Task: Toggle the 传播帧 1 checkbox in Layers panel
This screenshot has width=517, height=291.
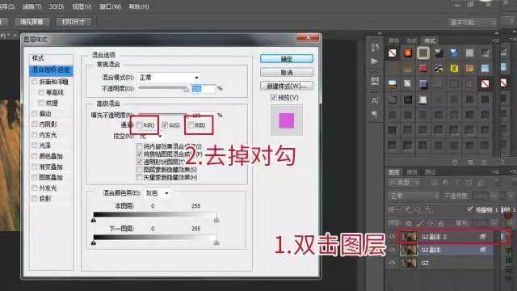Action: [x=469, y=209]
